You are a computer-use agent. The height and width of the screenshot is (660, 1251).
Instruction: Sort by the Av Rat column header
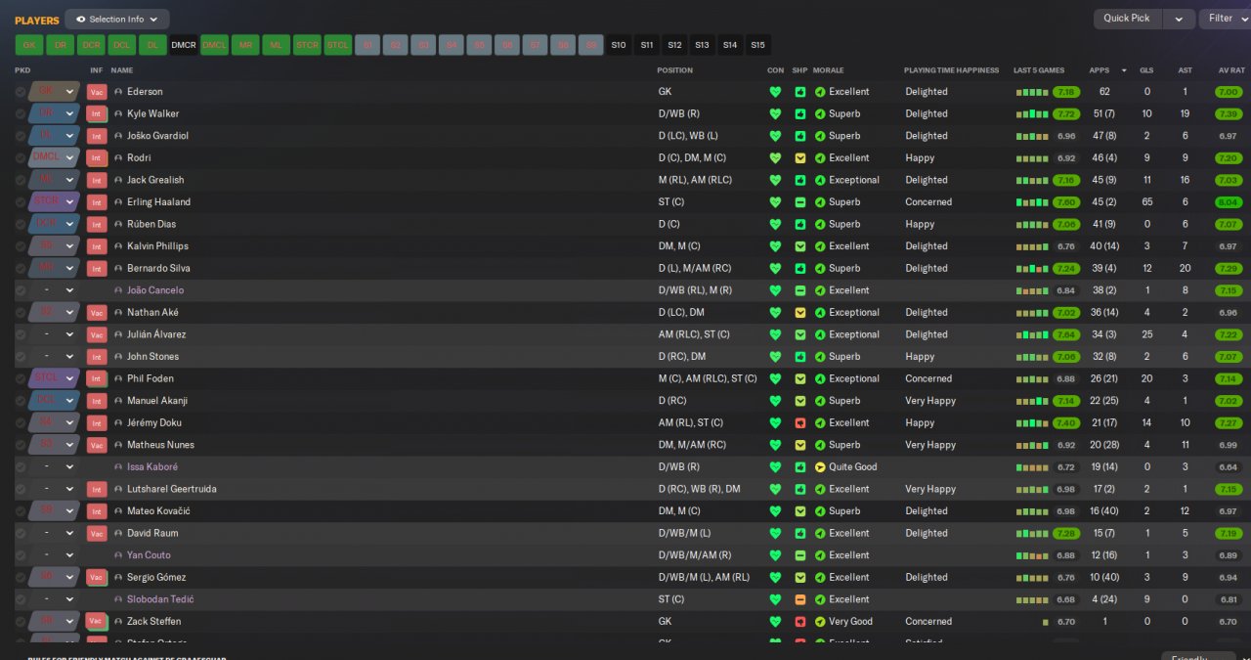(x=1231, y=70)
